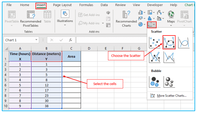Click into the formula bar input
Viewport: 197px width, 113px height.
click(111, 40)
